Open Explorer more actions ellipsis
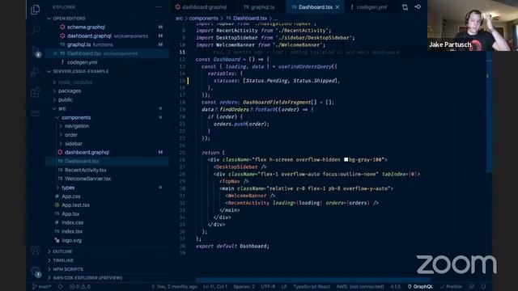This screenshot has width=518, height=291. tap(159, 7)
